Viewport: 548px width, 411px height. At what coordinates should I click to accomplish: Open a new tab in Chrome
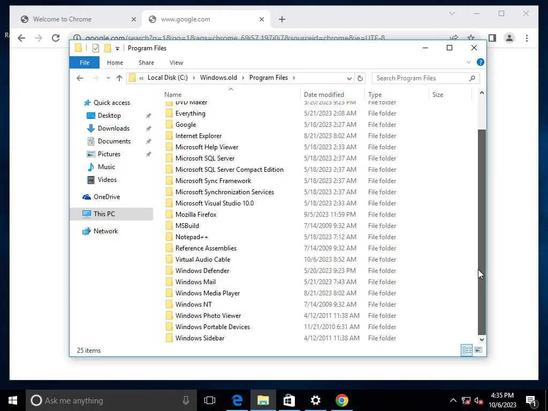[282, 20]
